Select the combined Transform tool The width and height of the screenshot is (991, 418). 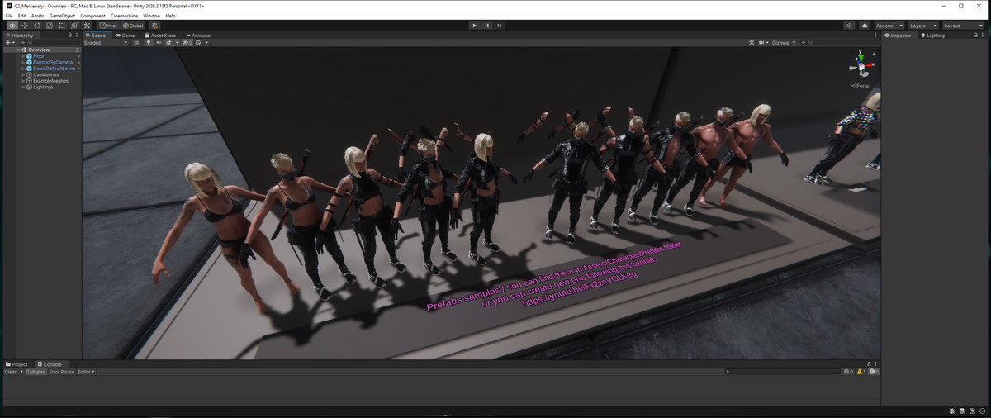coord(74,26)
